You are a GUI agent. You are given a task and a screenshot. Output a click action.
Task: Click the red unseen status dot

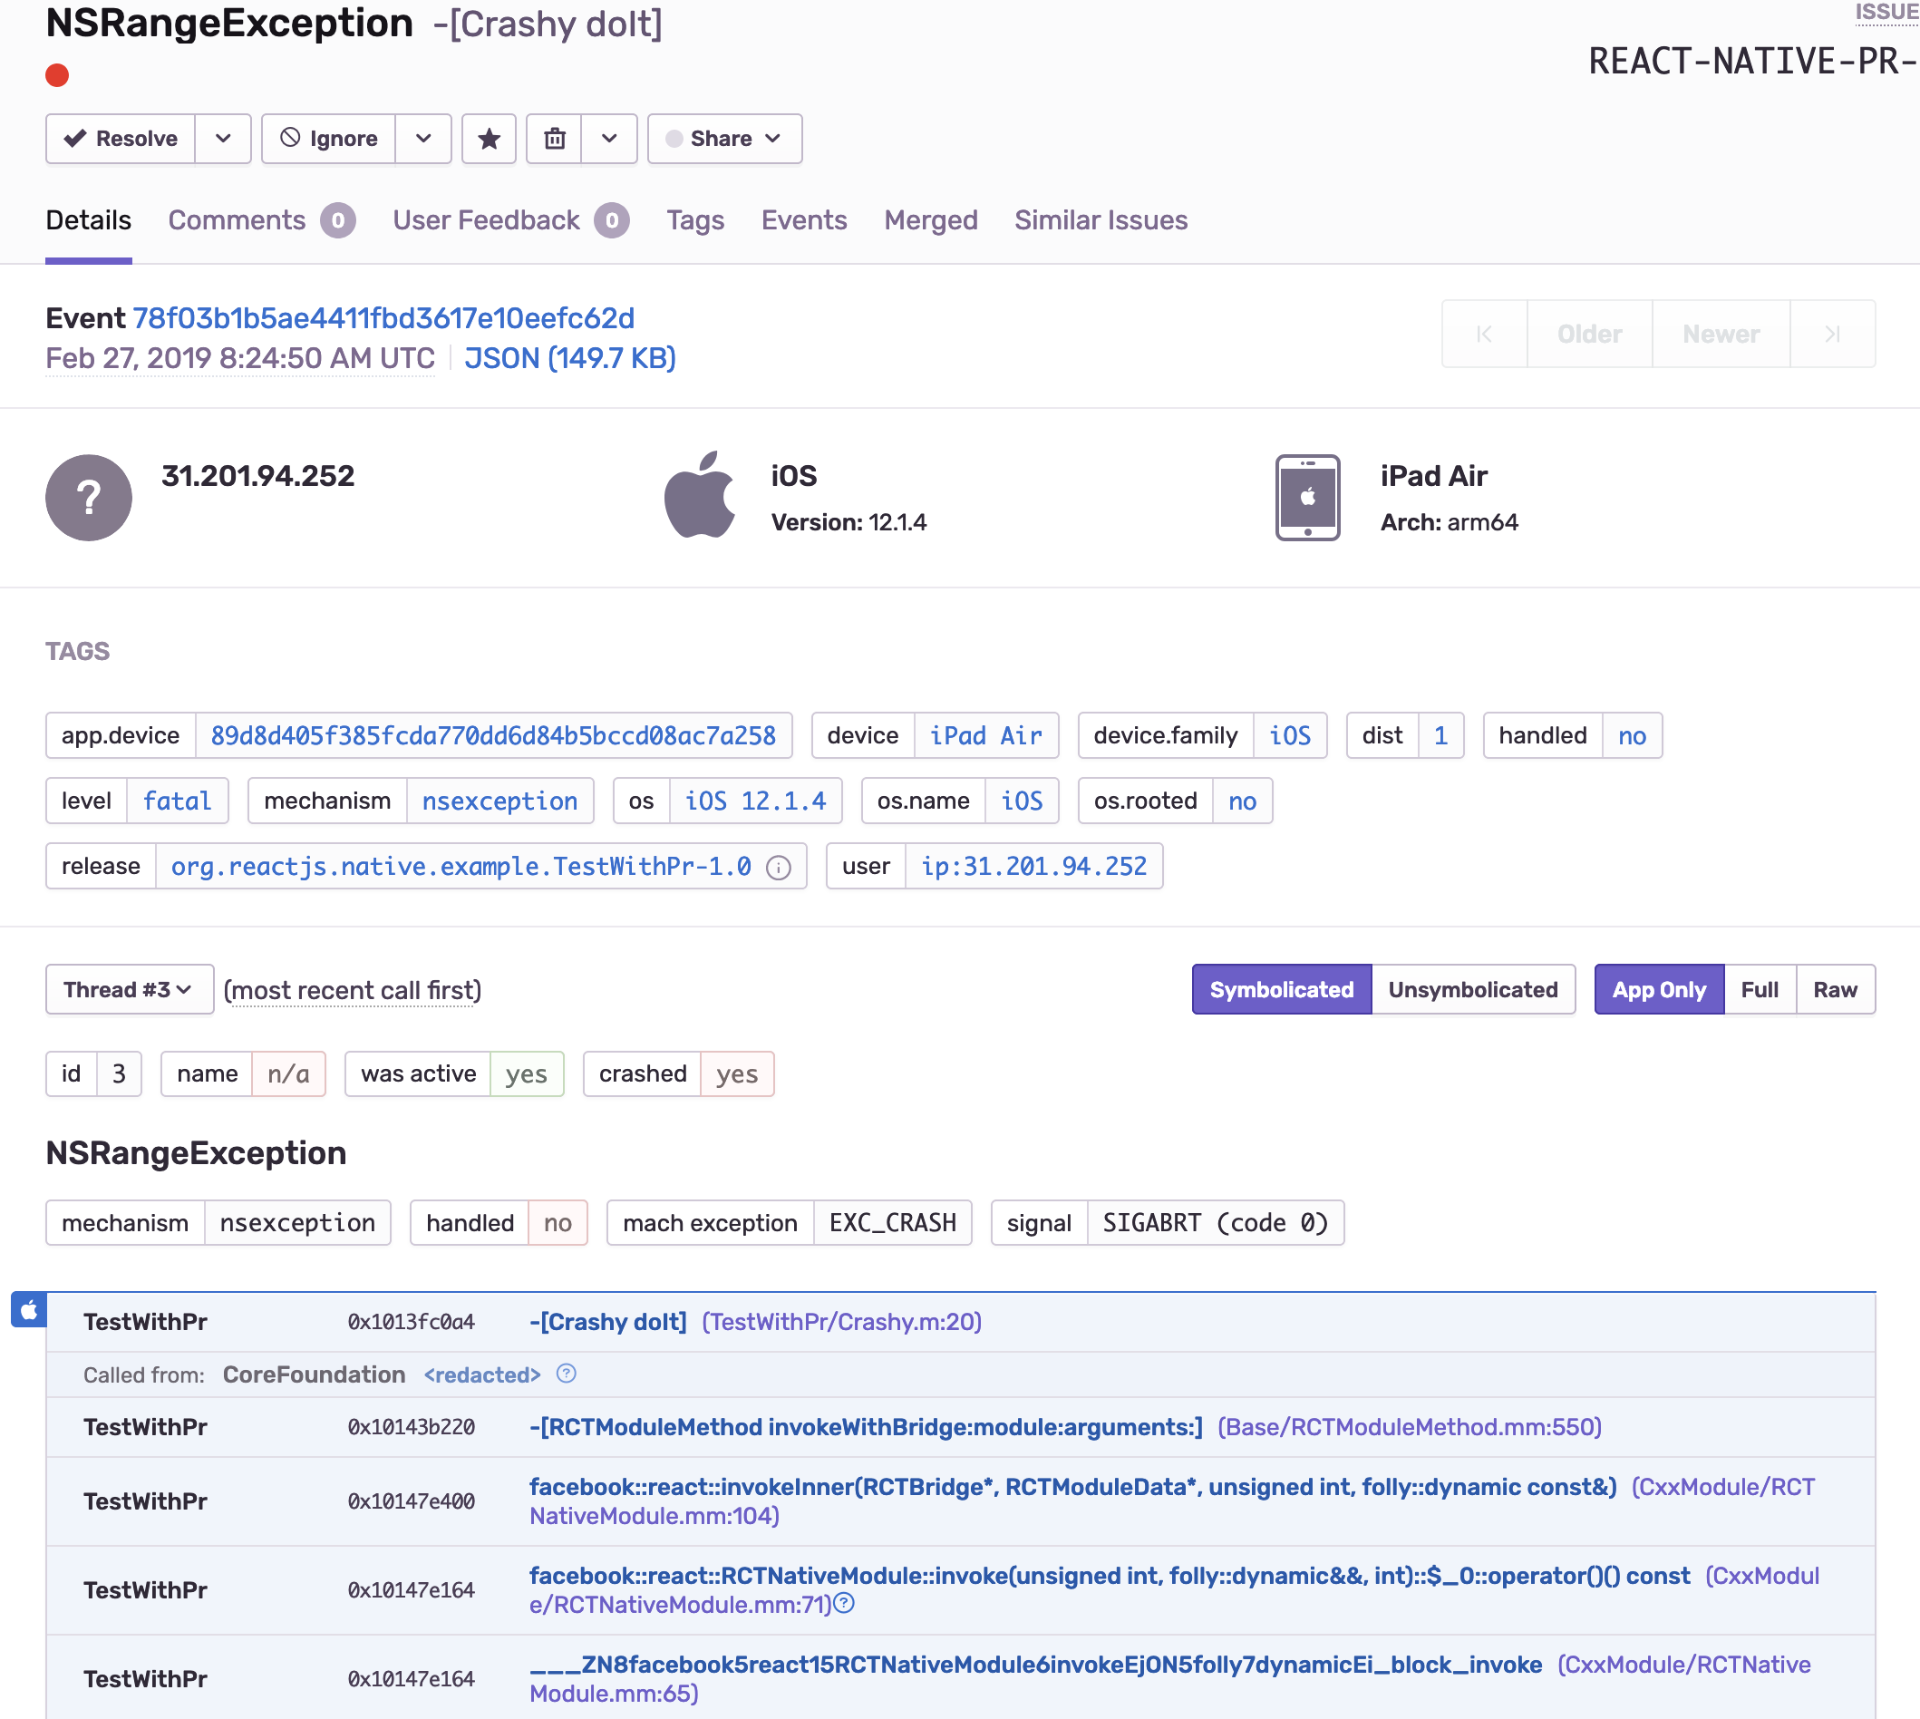(x=58, y=75)
